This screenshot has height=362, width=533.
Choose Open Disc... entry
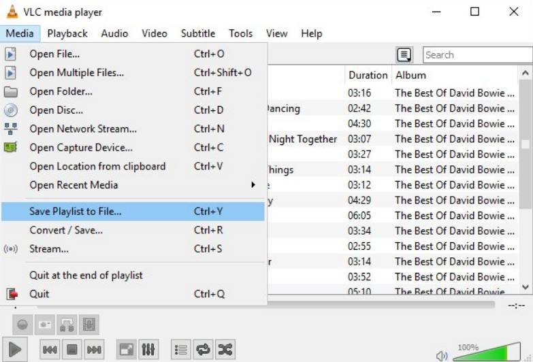(133, 110)
